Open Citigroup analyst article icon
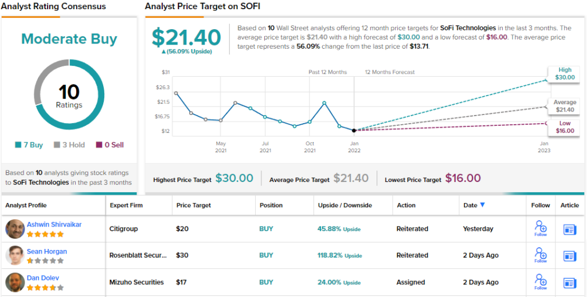This screenshot has height=297, width=587. coord(569,229)
